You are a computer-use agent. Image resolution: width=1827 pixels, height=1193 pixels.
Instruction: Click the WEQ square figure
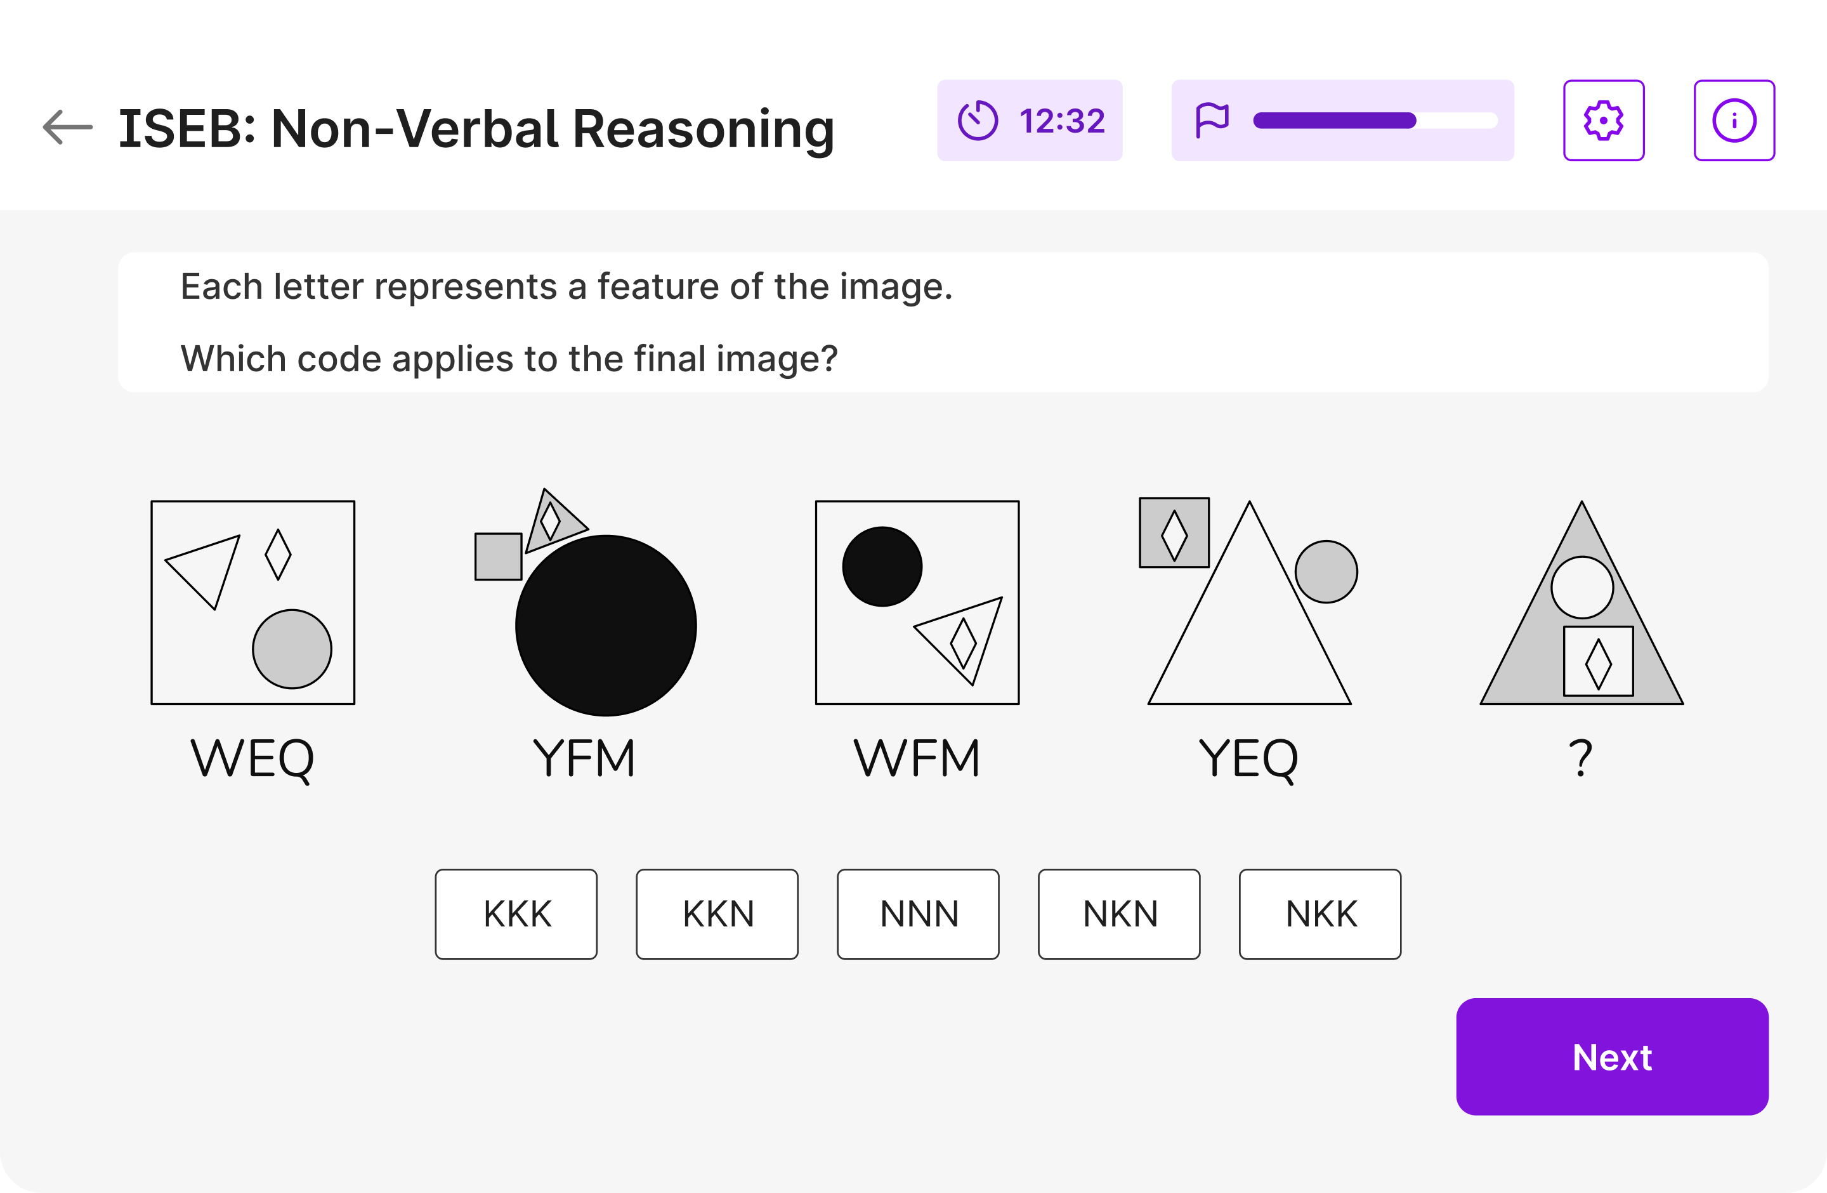tap(252, 603)
